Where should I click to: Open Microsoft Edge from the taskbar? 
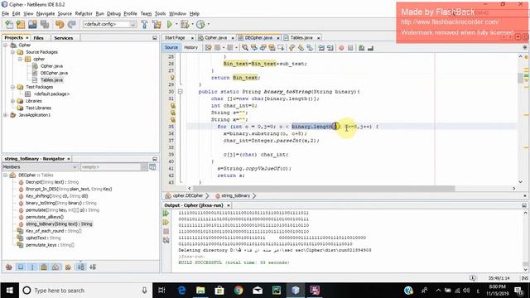[181, 291]
